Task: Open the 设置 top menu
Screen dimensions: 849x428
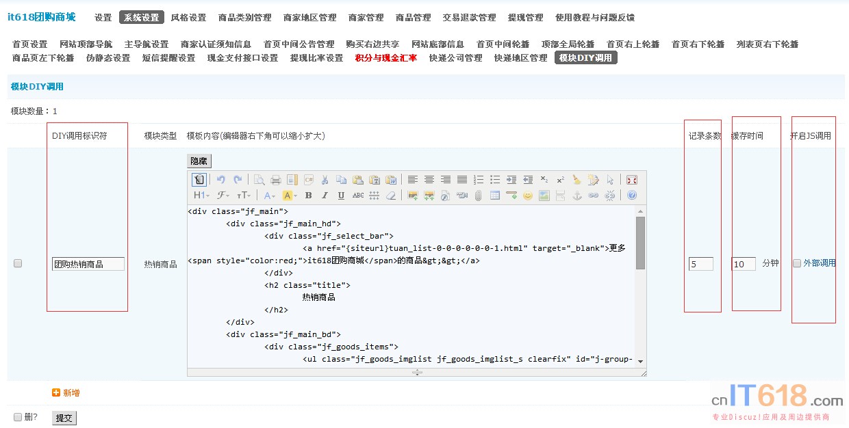Action: coord(103,18)
